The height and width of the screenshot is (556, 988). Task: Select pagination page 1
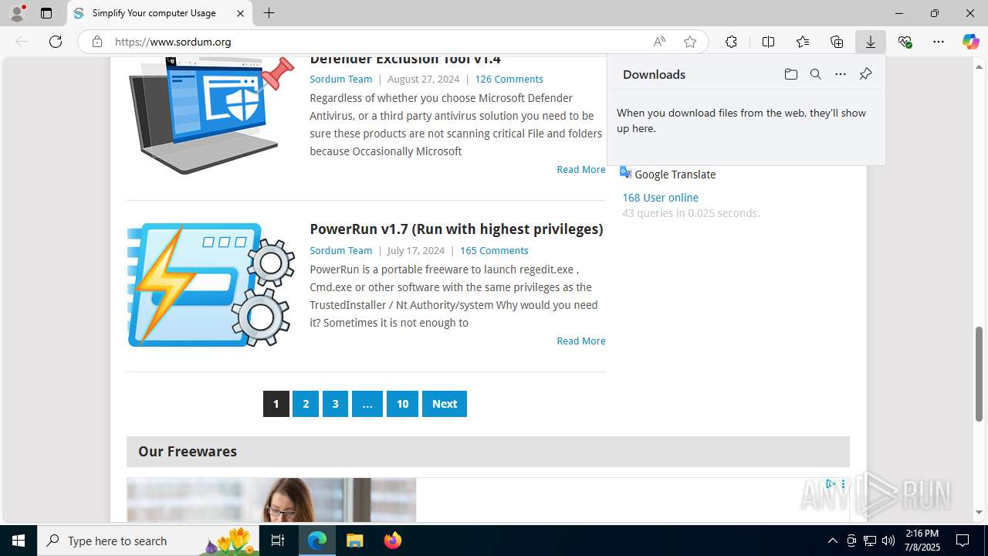point(276,404)
